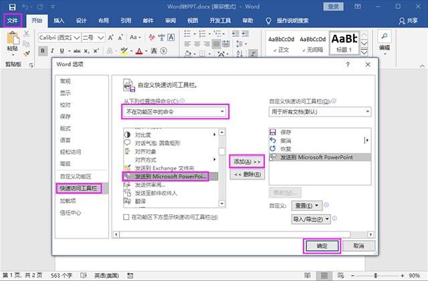Click the red font color button
Image resolution: width=428 pixels, height=281 pixels.
pyautogui.click(x=140, y=51)
